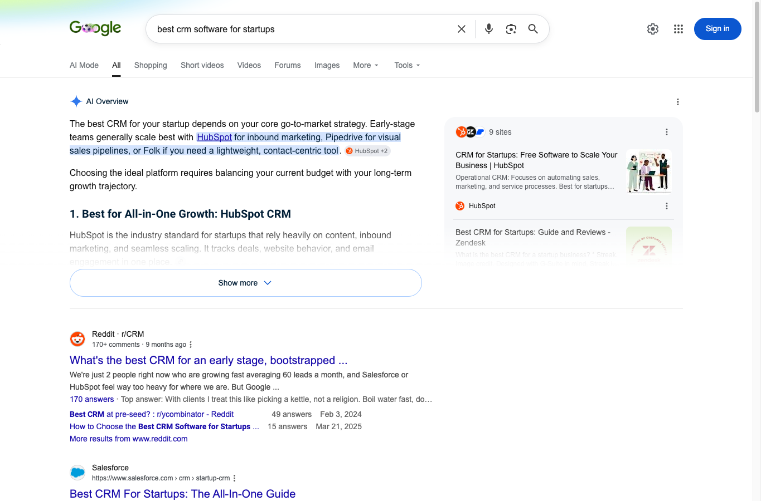The image size is (761, 501).
Task: Click the HubSpot article thumbnail image
Action: (649, 171)
